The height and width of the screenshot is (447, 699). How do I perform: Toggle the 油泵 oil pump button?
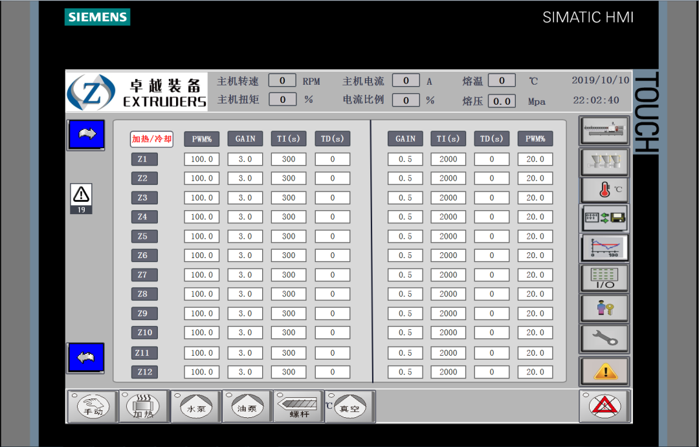(247, 407)
